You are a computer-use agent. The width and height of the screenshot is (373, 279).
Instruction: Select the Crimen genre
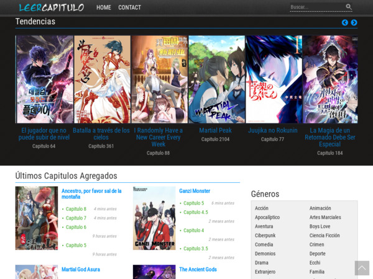(x=316, y=245)
